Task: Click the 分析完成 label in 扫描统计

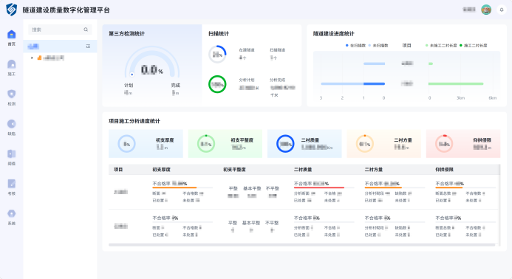Action: click(278, 80)
